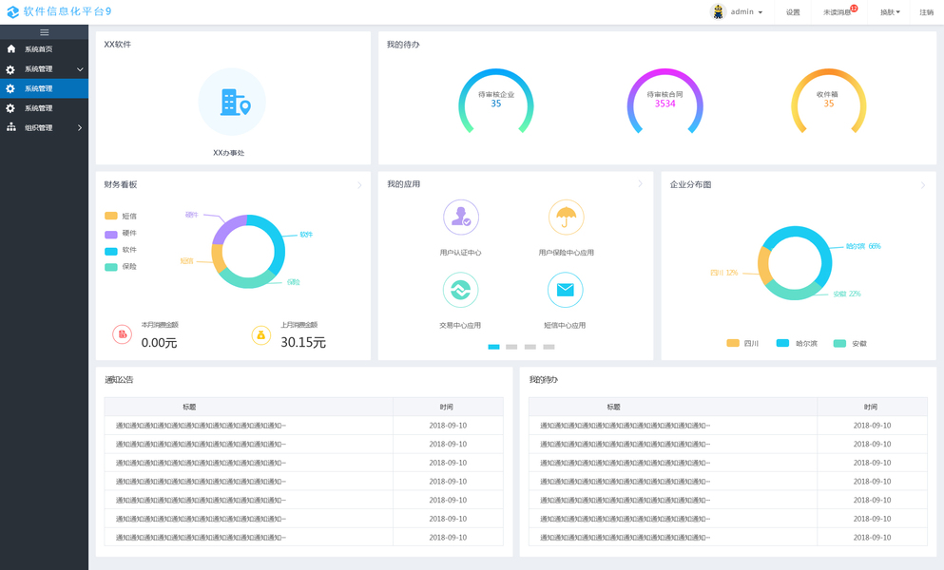Click the 软件信息化平台9 logo
The height and width of the screenshot is (570, 944).
click(59, 11)
